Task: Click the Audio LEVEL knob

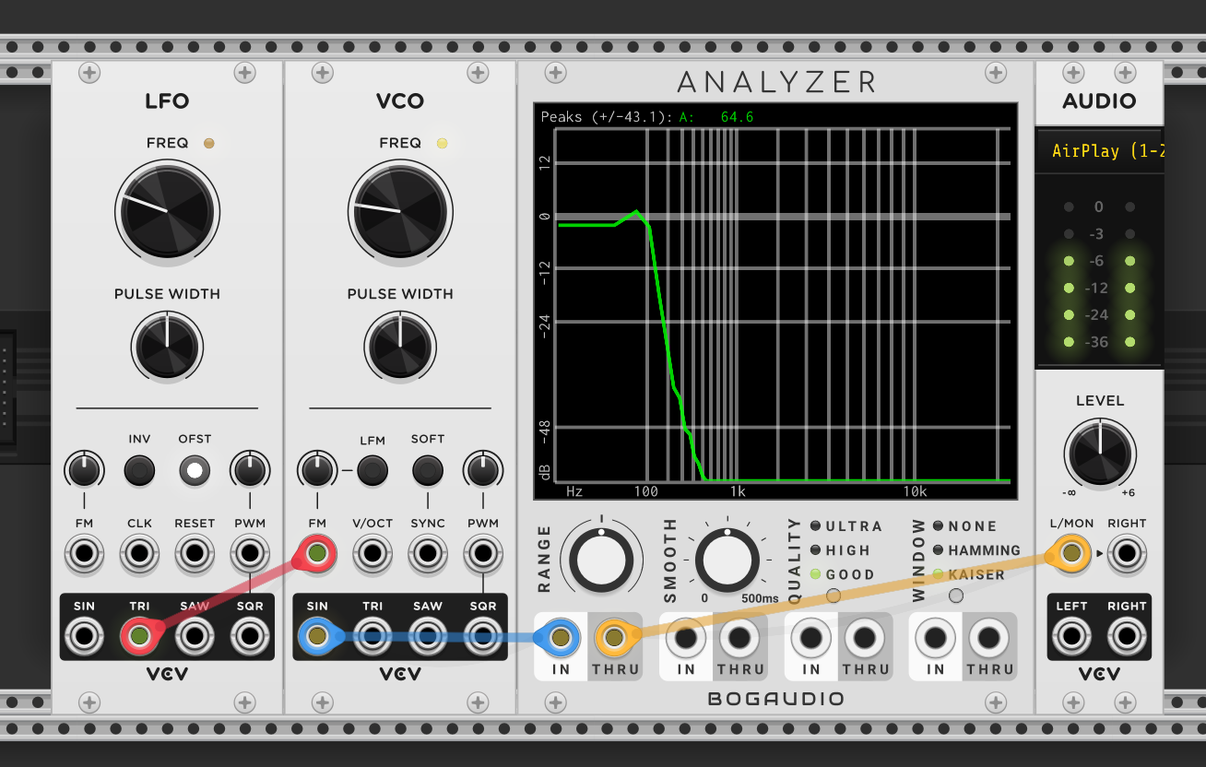Action: coord(1099,453)
